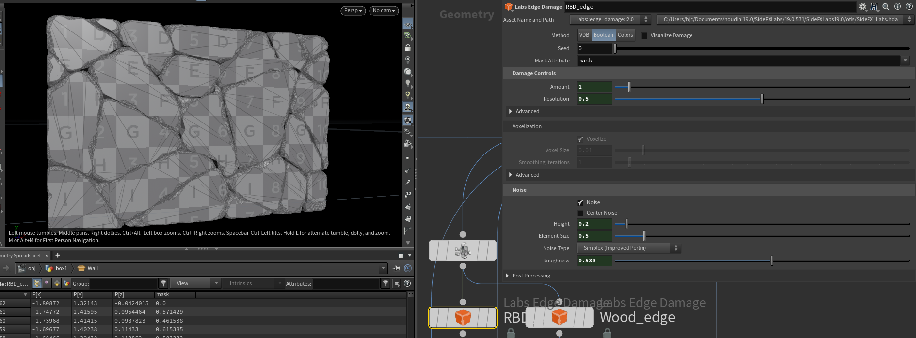Enable Visualize Damage checkbox
The image size is (916, 338).
[x=644, y=35]
